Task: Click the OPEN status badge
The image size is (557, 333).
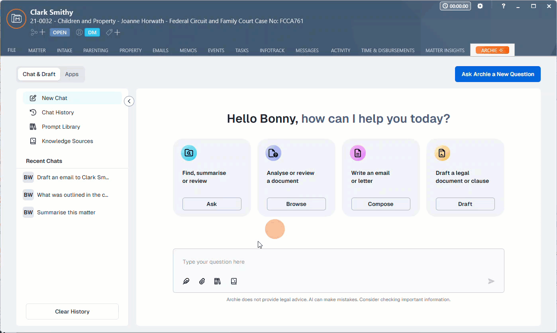Action: [x=60, y=32]
